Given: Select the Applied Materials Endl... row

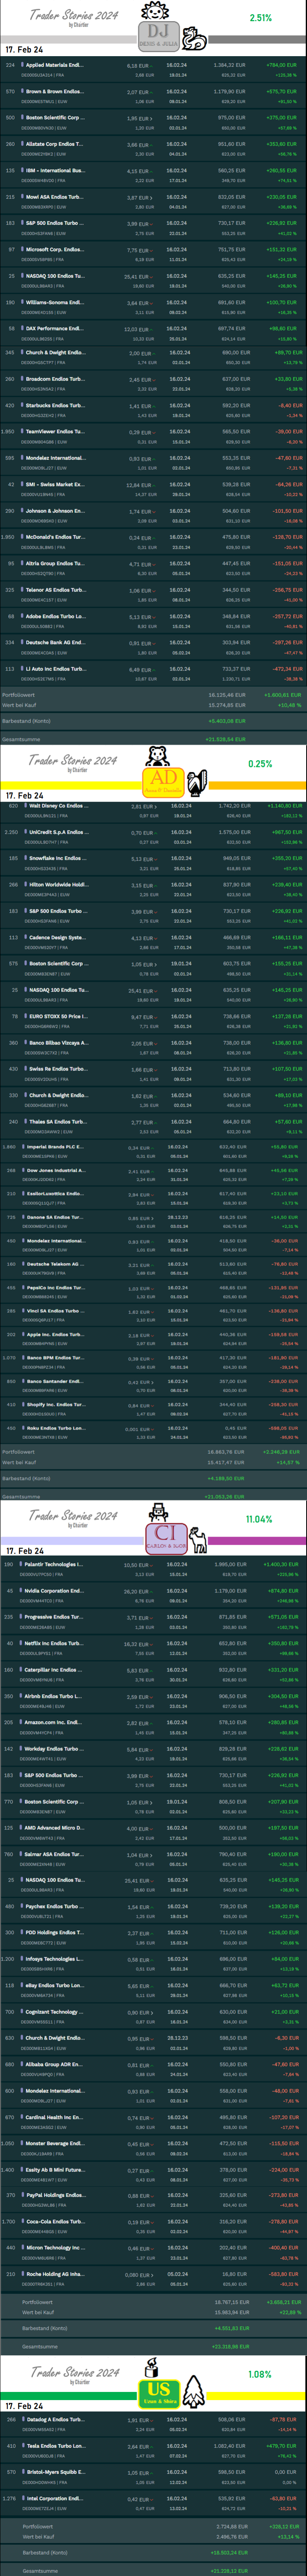Looking at the screenshot, I should coord(153,70).
